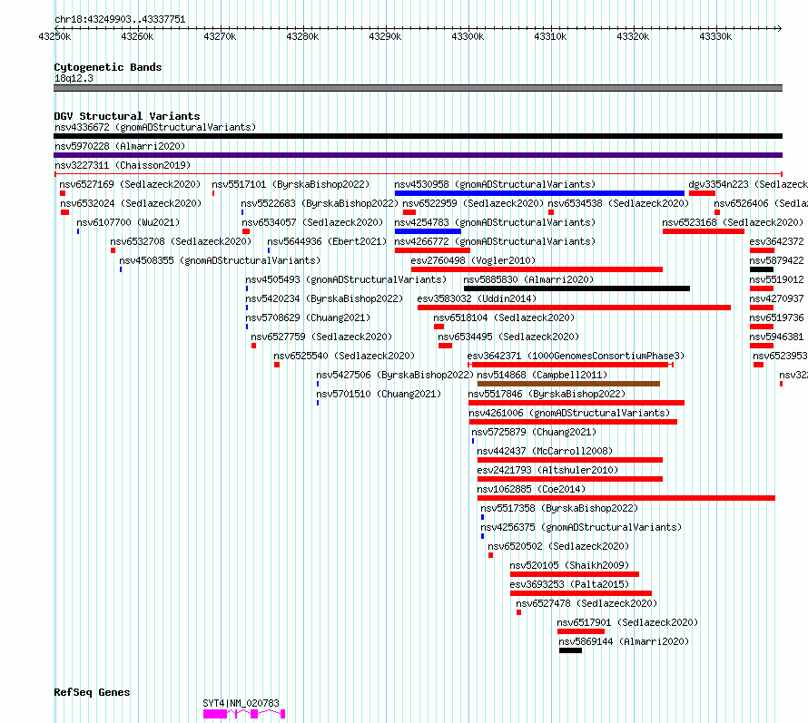Open the nsv6520502 Sedlazeck2020 label
Image resolution: width=808 pixels, height=723 pixels.
coord(558,546)
